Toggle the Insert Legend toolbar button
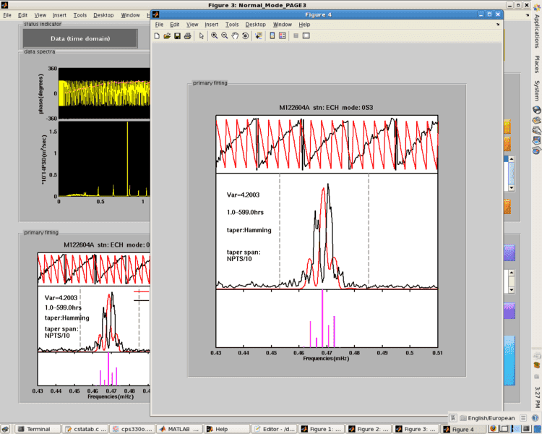 click(282, 35)
